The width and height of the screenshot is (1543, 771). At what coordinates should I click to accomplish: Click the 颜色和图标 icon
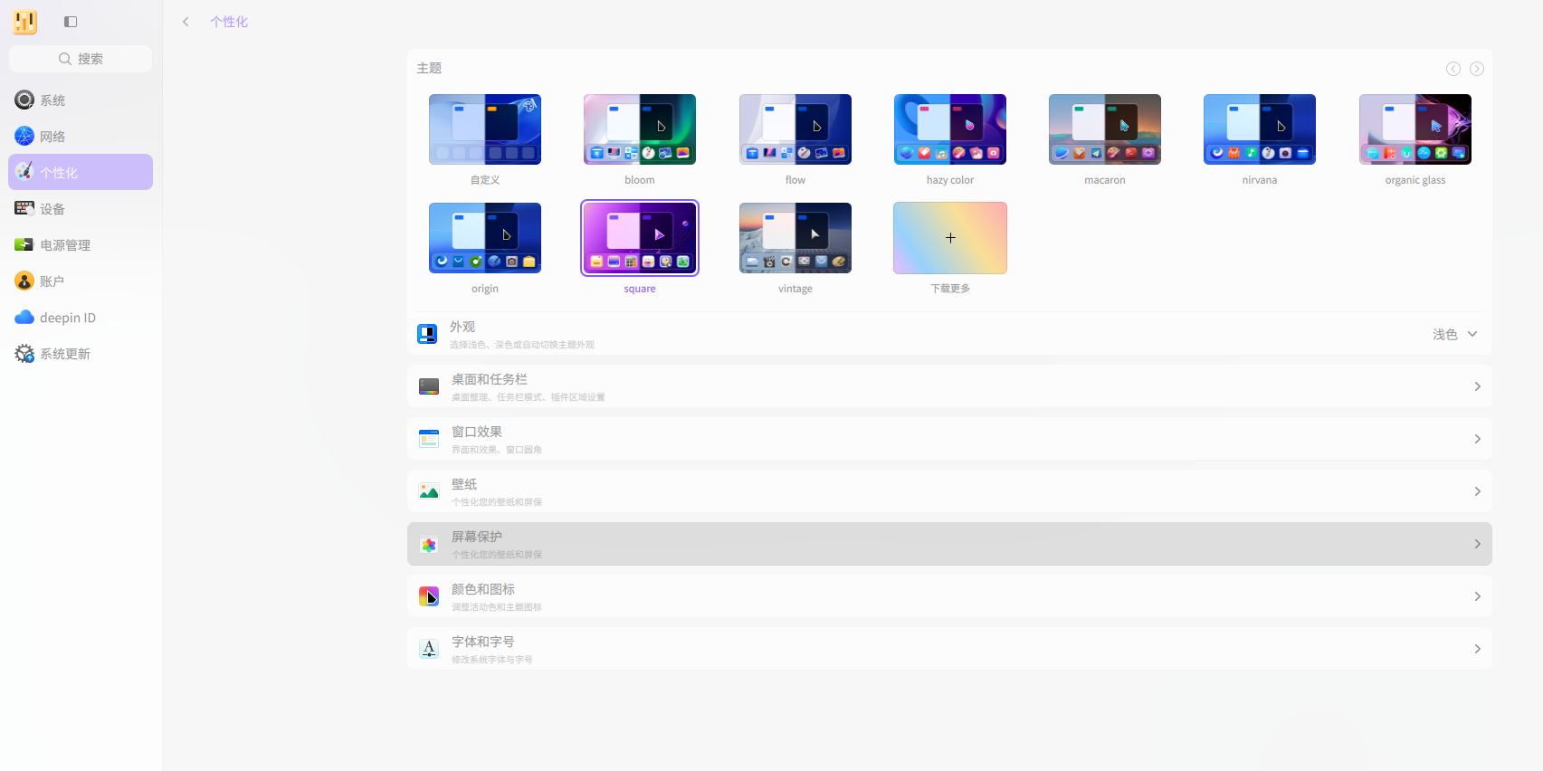(429, 596)
